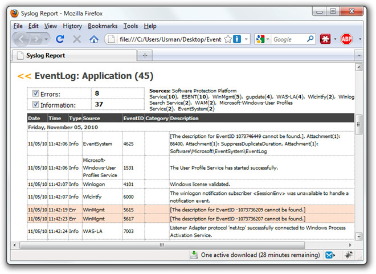376x274 pixels.
Task: Click the vertical scrollbar down arrow
Action: 358,236
